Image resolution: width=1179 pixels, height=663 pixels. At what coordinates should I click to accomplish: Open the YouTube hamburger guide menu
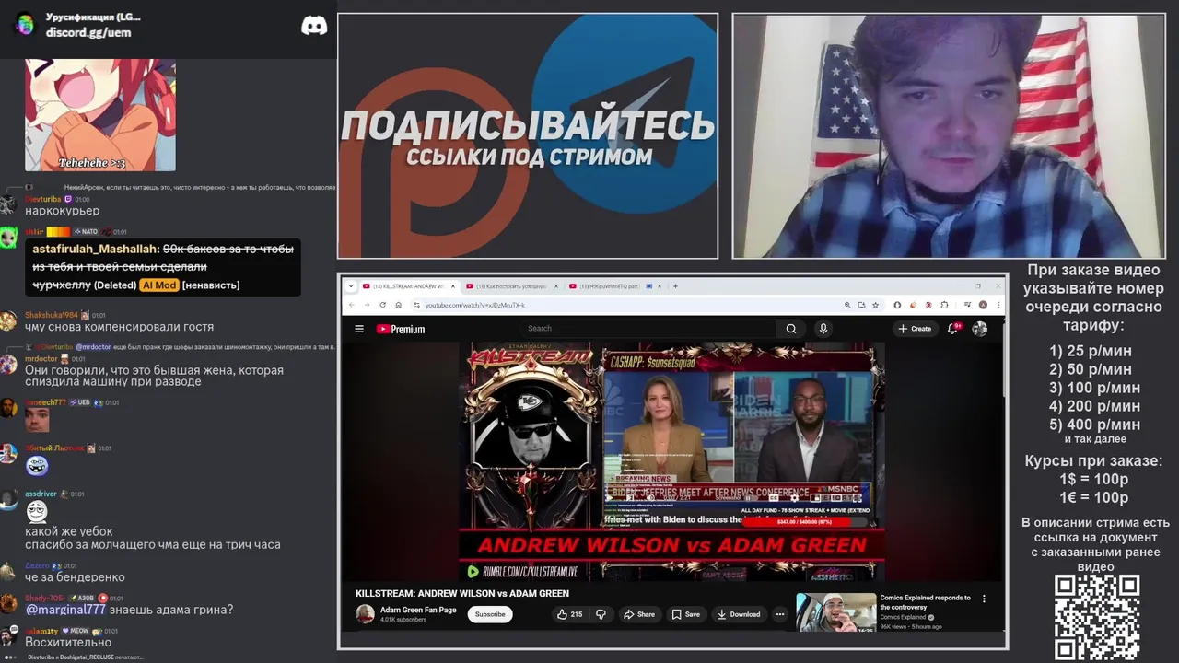pos(359,329)
